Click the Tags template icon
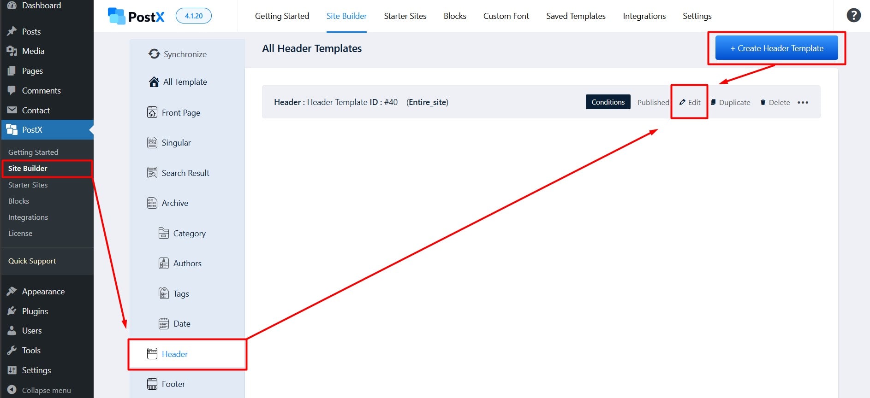The width and height of the screenshot is (870, 398). point(164,293)
